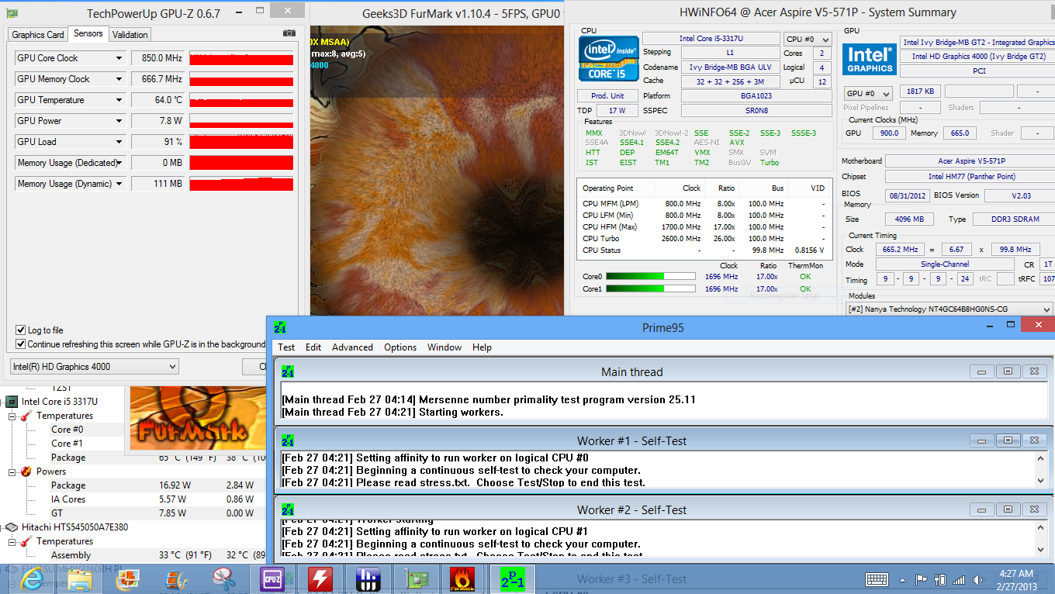This screenshot has height=594, width=1055.
Task: Open the memory Modules dropdown in HWiNFO64
Action: [x=949, y=309]
